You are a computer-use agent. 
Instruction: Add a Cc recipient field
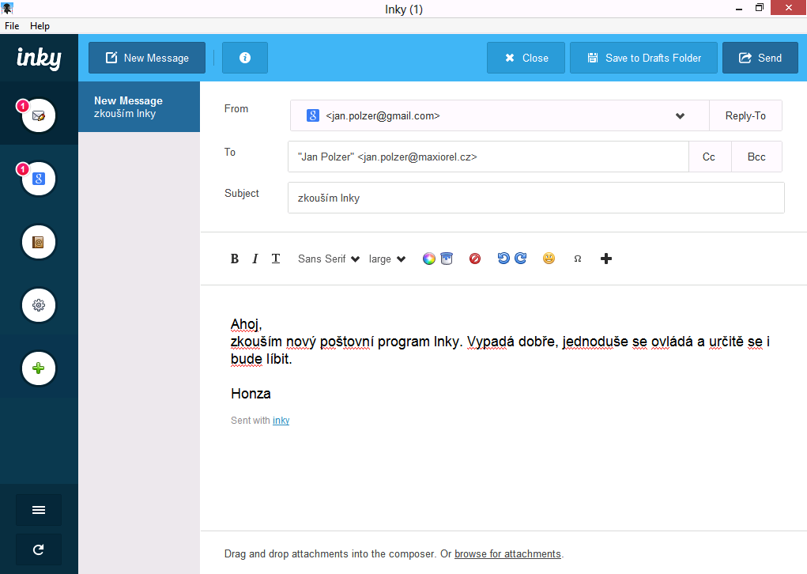click(709, 157)
